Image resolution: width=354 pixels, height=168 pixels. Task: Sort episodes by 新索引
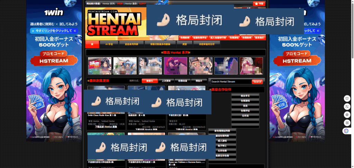click(150, 81)
